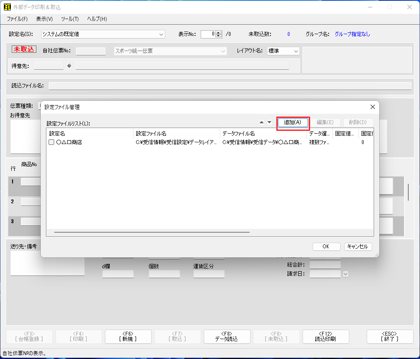Click the 個数 field
Viewport: 420px width, 359px height.
[x=164, y=274]
